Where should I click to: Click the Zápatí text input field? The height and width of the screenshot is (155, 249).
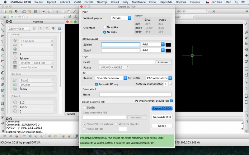tap(120, 51)
